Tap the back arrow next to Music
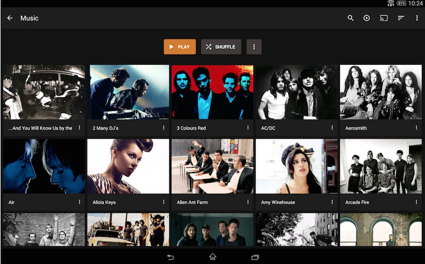Viewport: 425px width, 264px height. (10, 18)
